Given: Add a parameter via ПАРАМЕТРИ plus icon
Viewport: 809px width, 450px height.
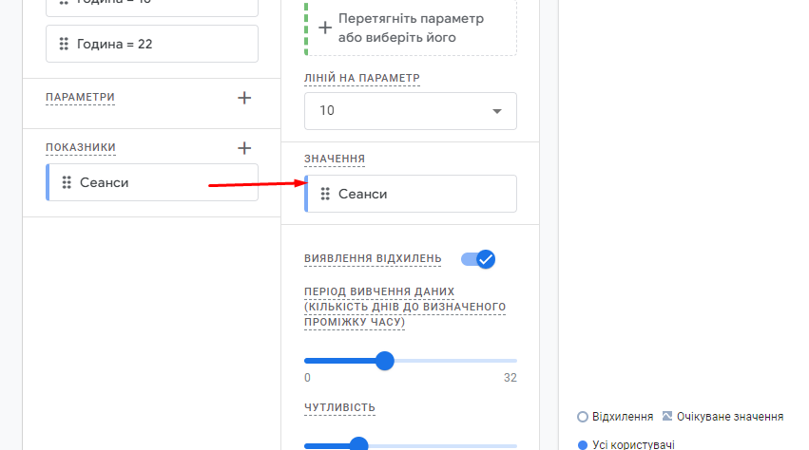Looking at the screenshot, I should coord(244,98).
